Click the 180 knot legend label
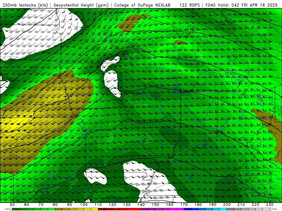Viewport: 282px width, 211px height. [198, 205]
